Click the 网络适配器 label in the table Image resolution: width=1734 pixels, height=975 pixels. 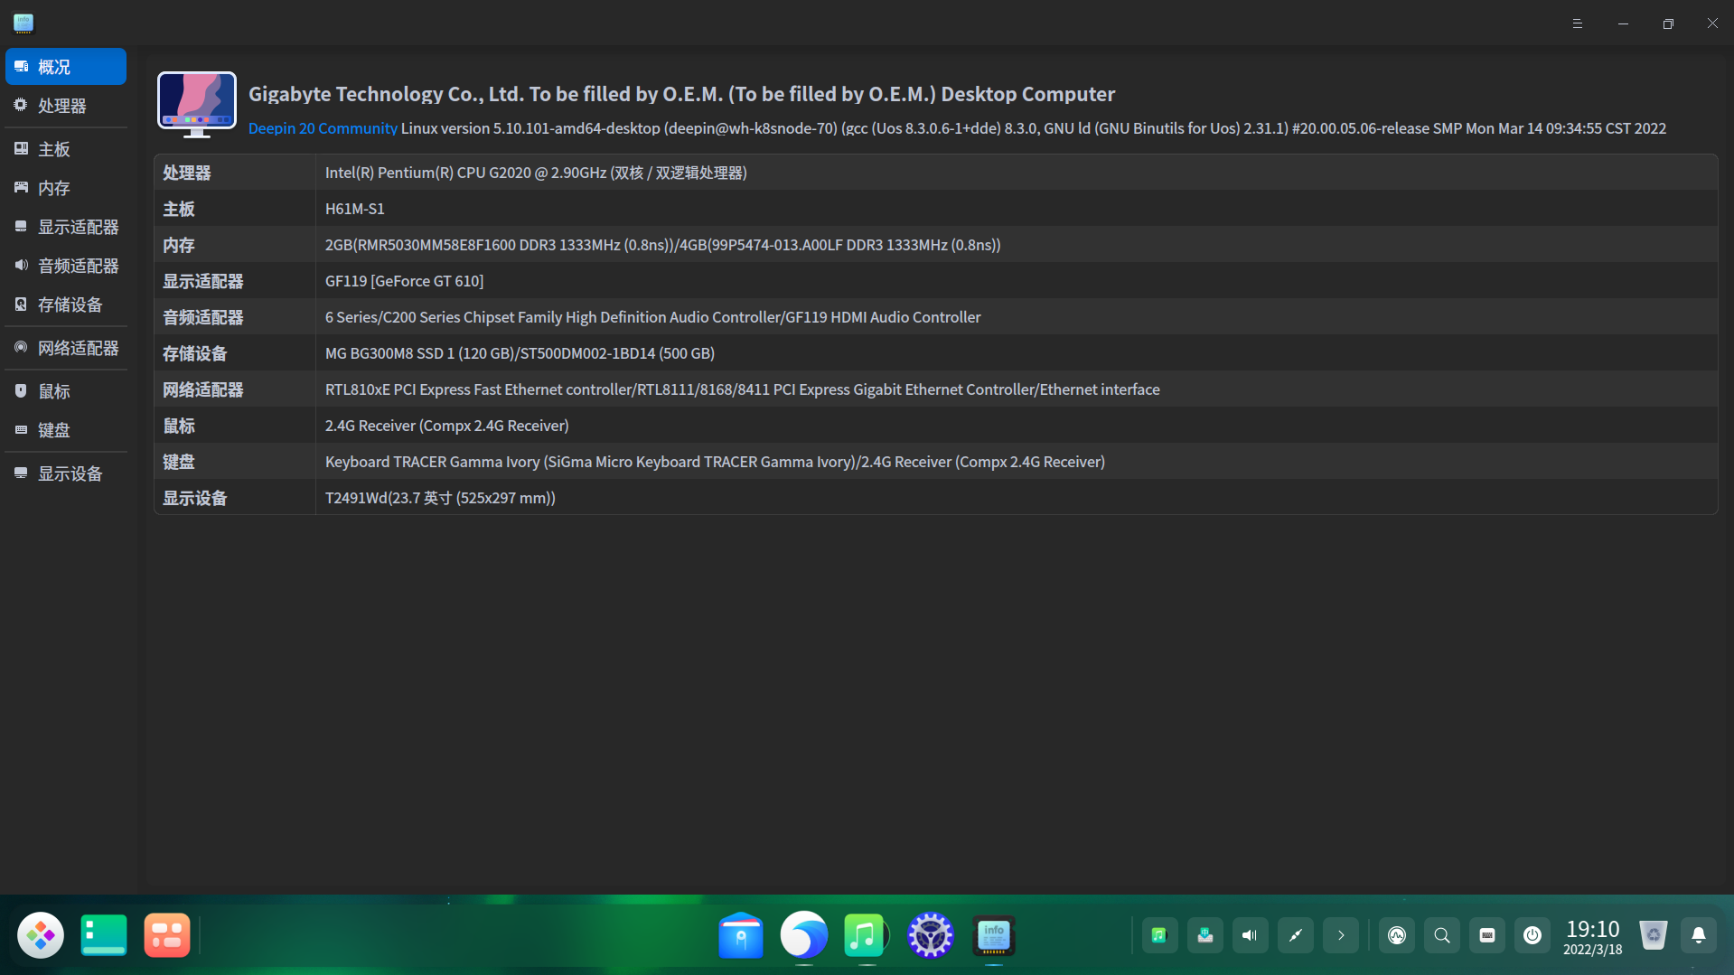pyautogui.click(x=203, y=389)
